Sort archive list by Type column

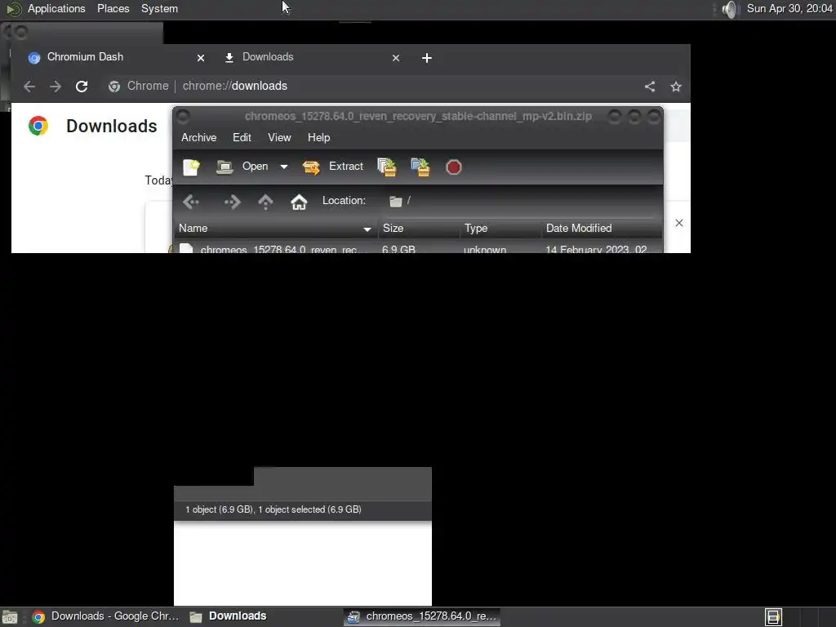(500, 229)
